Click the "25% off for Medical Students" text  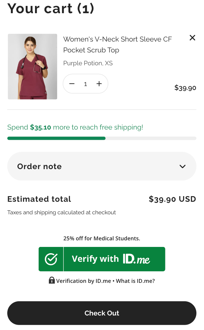[x=102, y=238]
